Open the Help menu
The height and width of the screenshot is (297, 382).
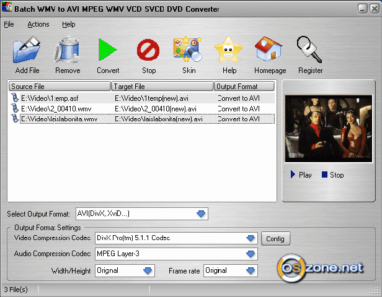[68, 24]
